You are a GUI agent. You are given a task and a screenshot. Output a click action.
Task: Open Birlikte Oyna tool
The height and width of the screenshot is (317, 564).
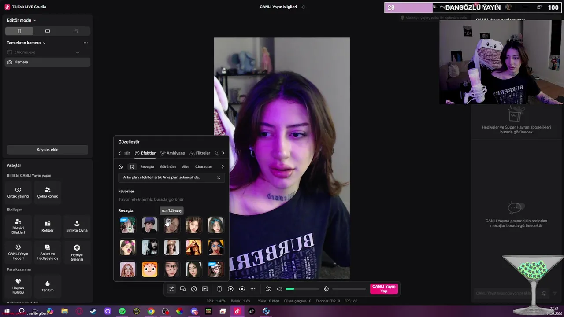(x=77, y=227)
